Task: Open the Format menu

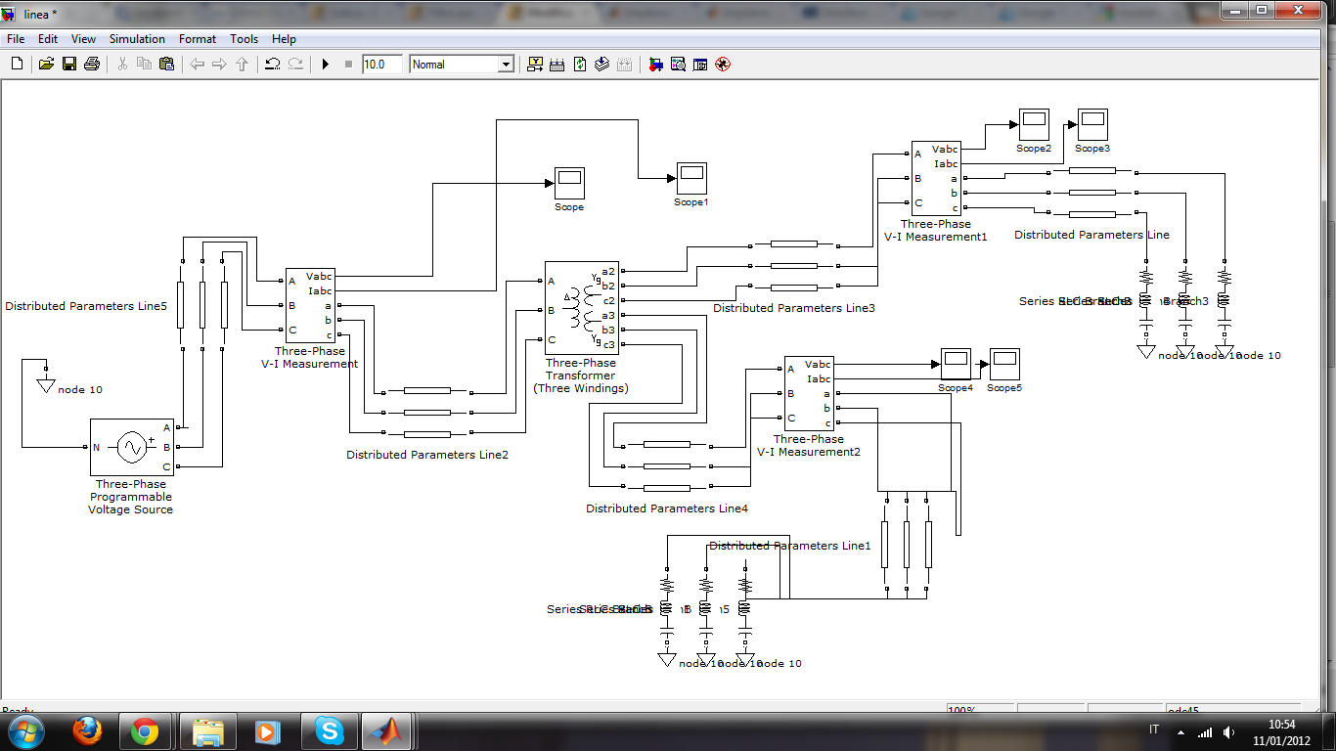Action: coord(198,39)
